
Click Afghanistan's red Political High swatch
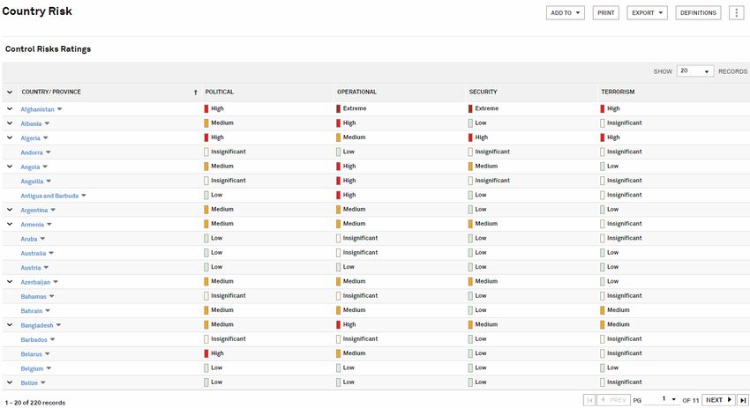(x=206, y=108)
